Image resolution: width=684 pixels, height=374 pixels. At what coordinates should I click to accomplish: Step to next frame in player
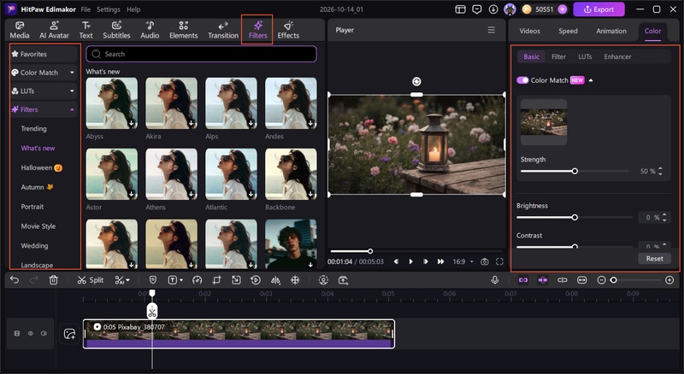tap(425, 261)
